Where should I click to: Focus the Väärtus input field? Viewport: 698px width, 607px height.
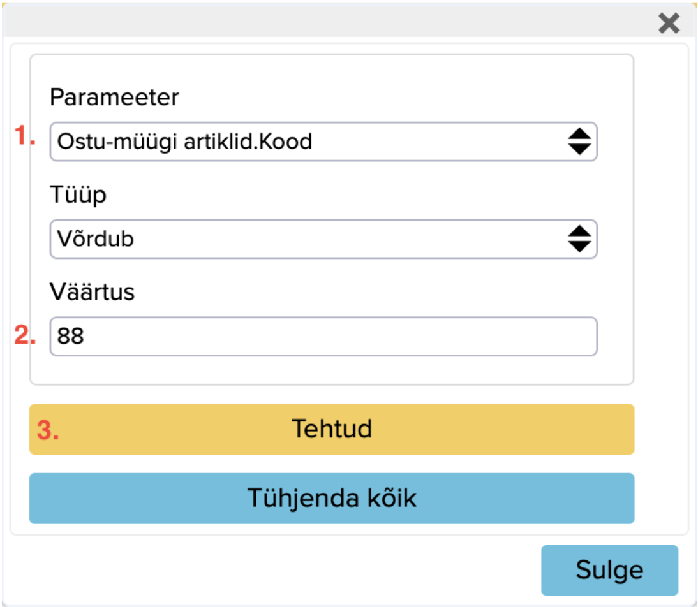point(323,336)
